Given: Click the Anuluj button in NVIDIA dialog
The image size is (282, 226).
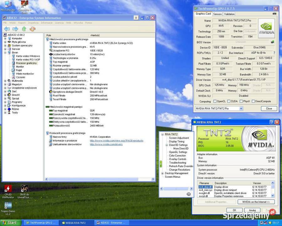Looking at the screenshot, I should [252, 210].
